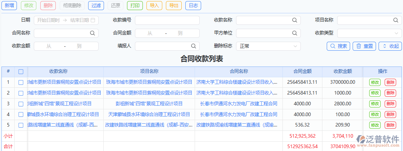Click the 收款金额 column header
403x151 pixels.
click(343, 72)
